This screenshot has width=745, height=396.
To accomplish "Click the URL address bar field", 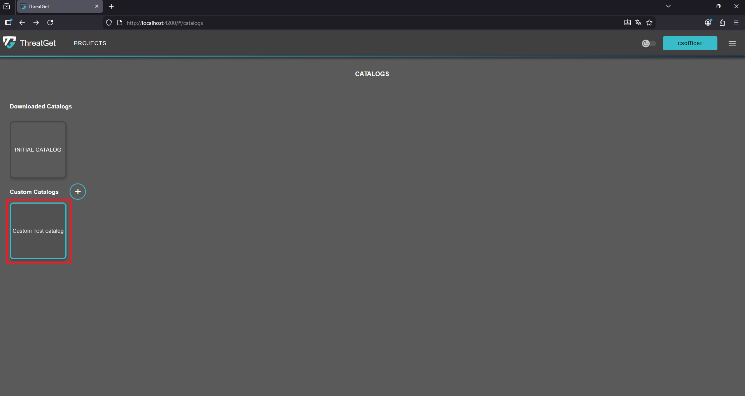I will pos(350,23).
